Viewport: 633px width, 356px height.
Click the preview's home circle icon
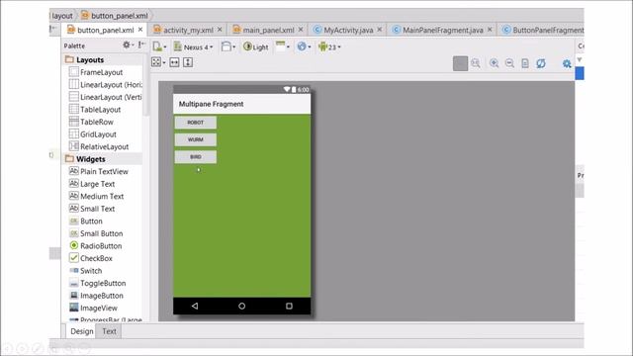pyautogui.click(x=241, y=306)
